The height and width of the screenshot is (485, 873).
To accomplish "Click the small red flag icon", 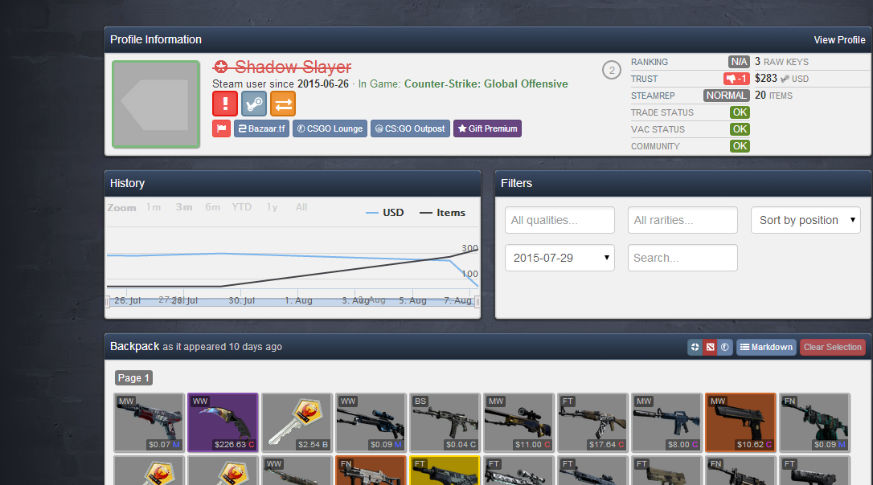I will pos(221,128).
